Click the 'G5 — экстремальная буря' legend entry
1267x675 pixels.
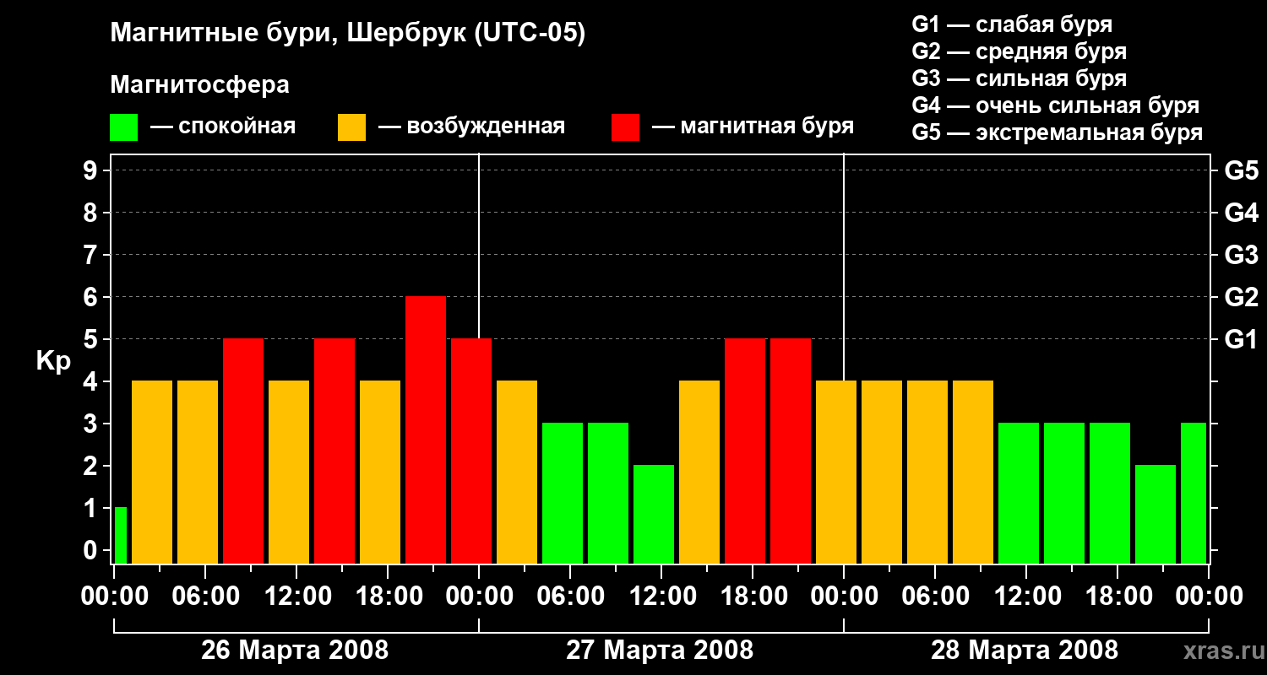click(1058, 133)
